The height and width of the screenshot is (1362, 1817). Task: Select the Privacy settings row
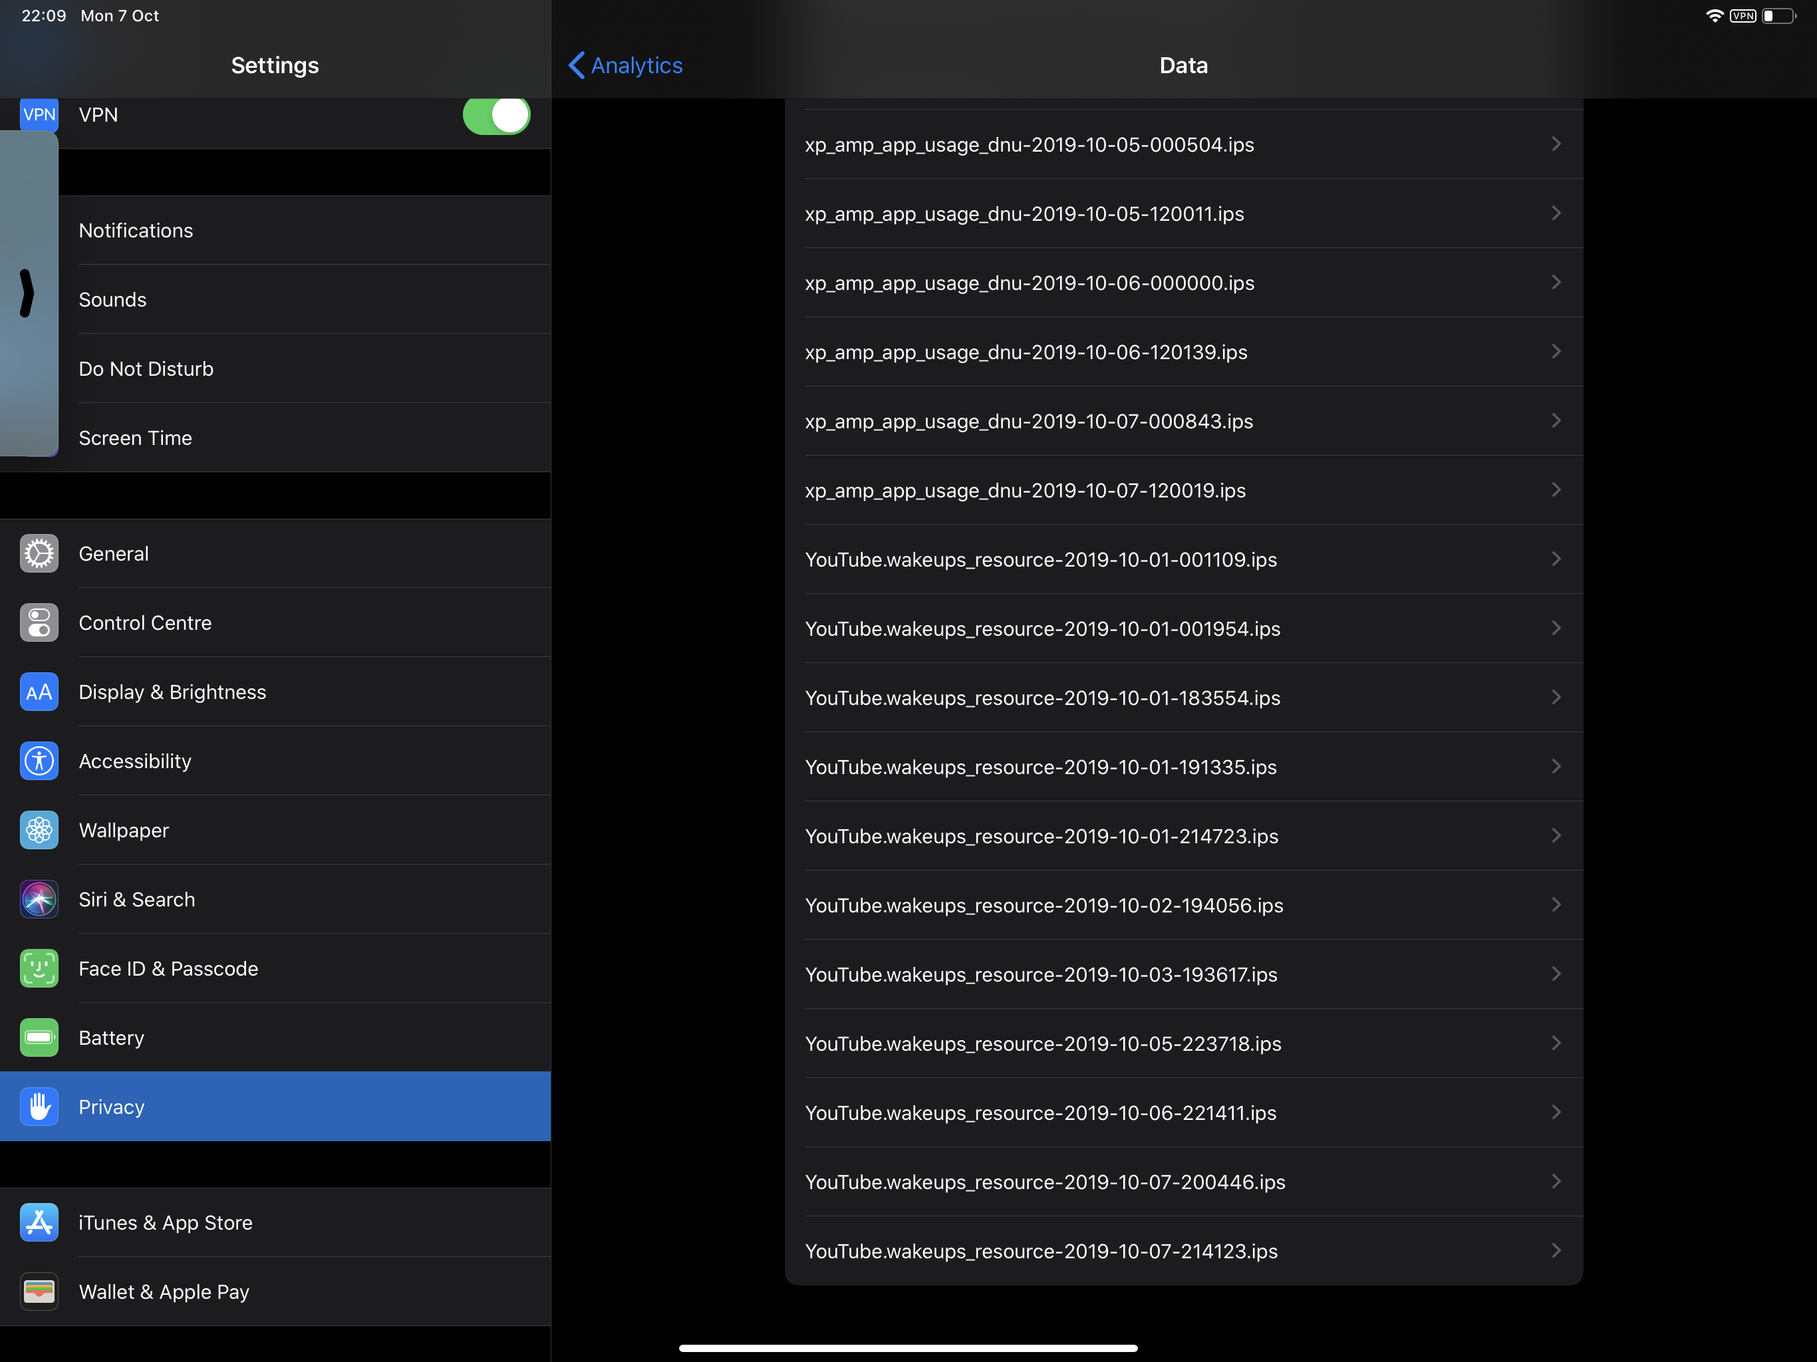pyautogui.click(x=275, y=1107)
